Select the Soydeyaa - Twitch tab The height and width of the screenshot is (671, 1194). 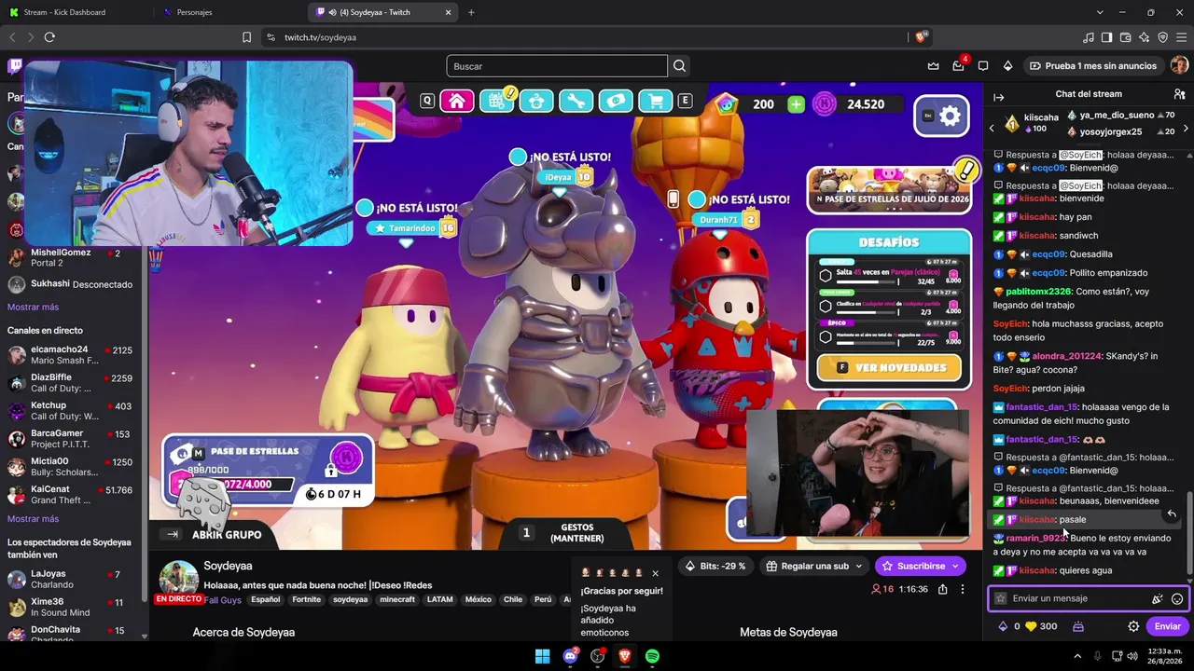[382, 12]
